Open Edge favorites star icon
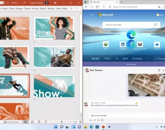Image resolution: width=165 pixels, height=130 pixels. point(159,7)
